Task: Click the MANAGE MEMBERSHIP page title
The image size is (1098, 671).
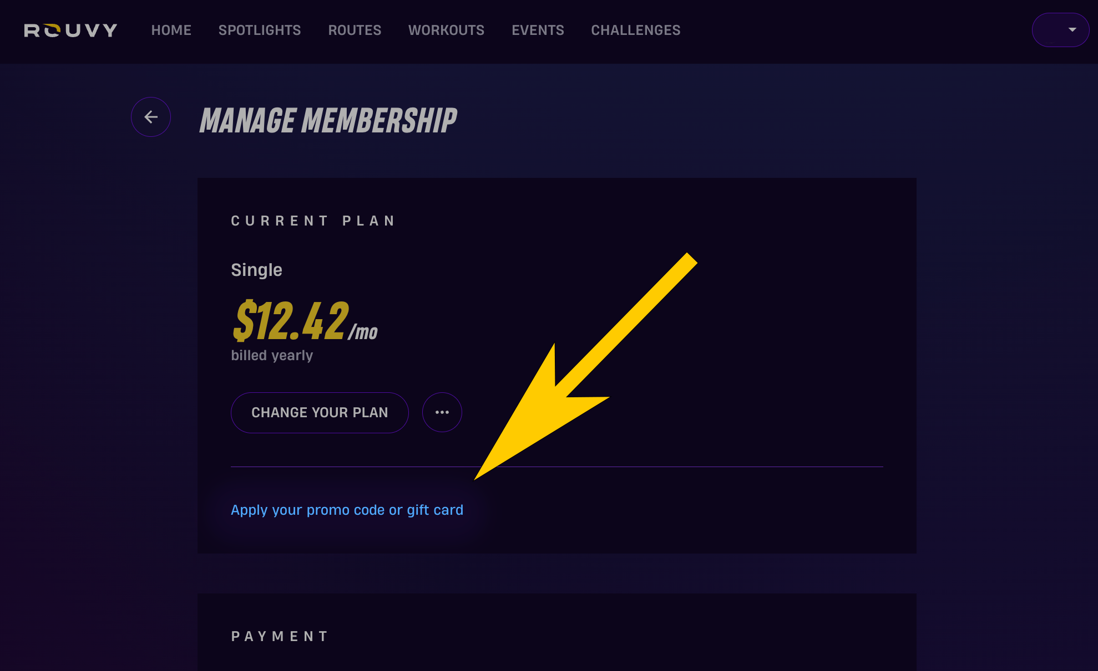Action: click(328, 121)
